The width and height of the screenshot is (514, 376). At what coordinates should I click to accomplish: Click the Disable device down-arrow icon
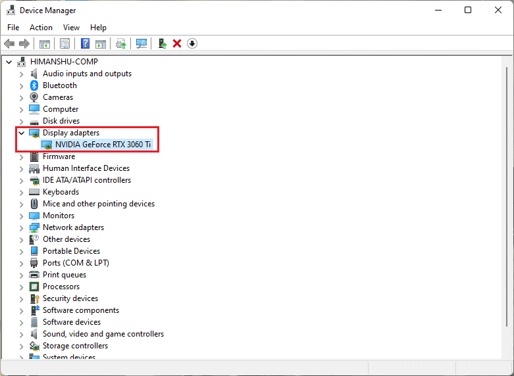click(192, 43)
